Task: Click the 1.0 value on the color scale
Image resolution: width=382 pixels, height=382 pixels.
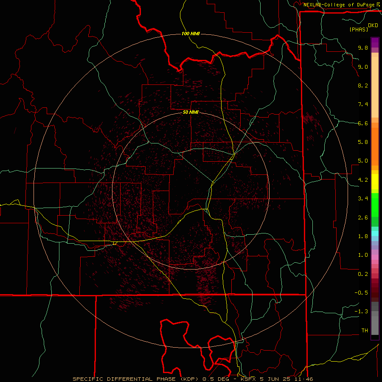Action: (x=363, y=255)
